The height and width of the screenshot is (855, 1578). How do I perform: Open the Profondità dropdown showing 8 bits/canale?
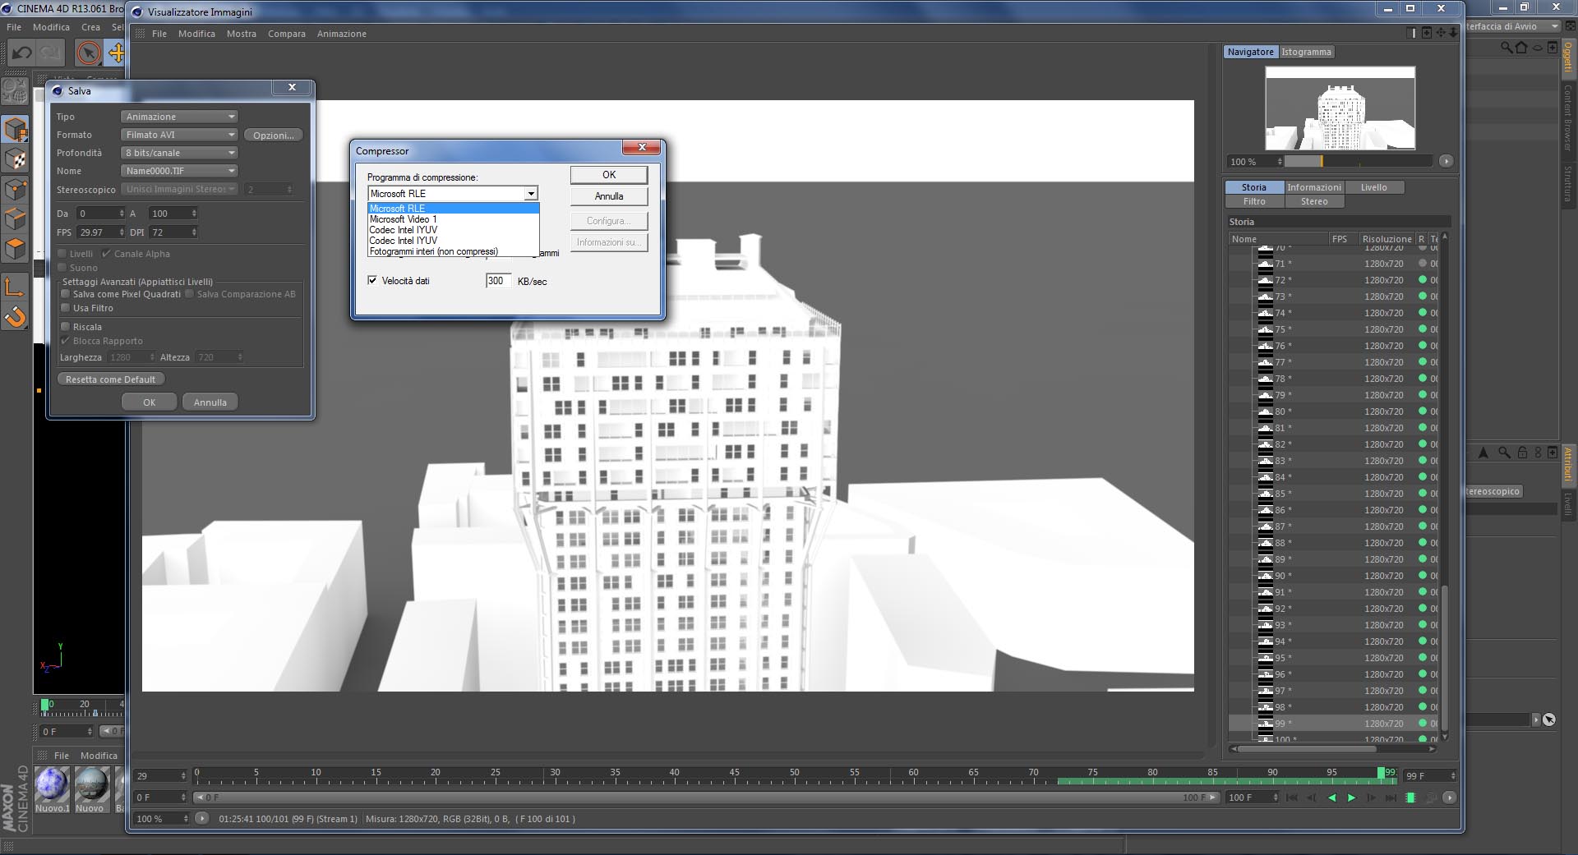click(179, 153)
